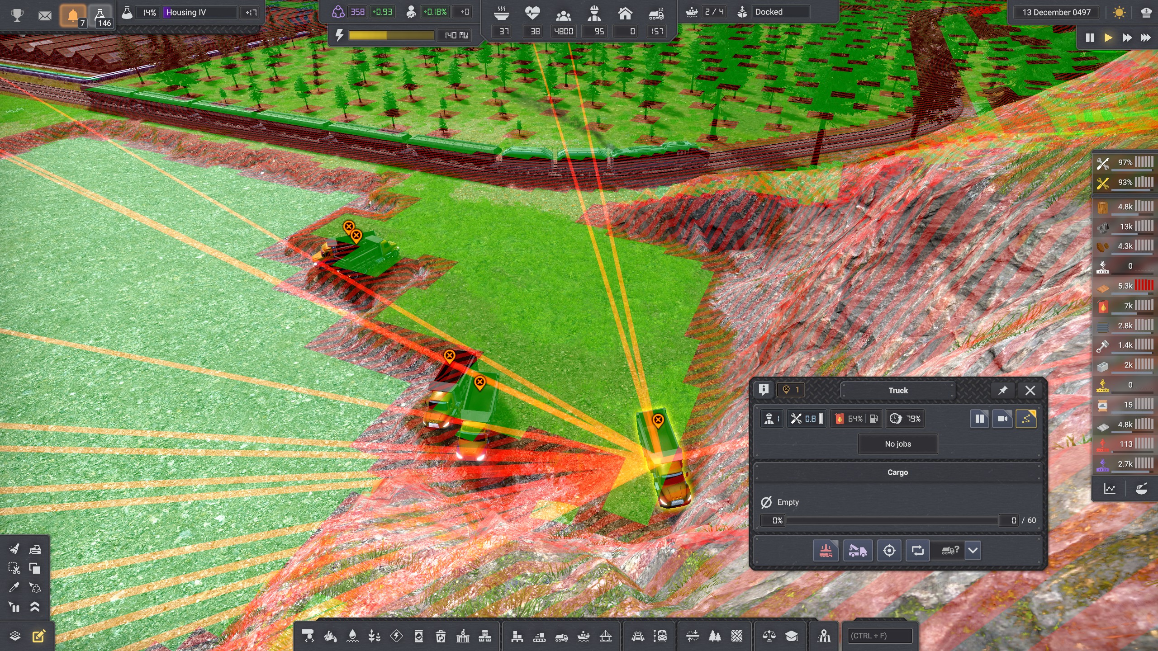Expand the vehicle replacement dropdown arrow
Image resolution: width=1158 pixels, height=651 pixels.
pos(973,550)
